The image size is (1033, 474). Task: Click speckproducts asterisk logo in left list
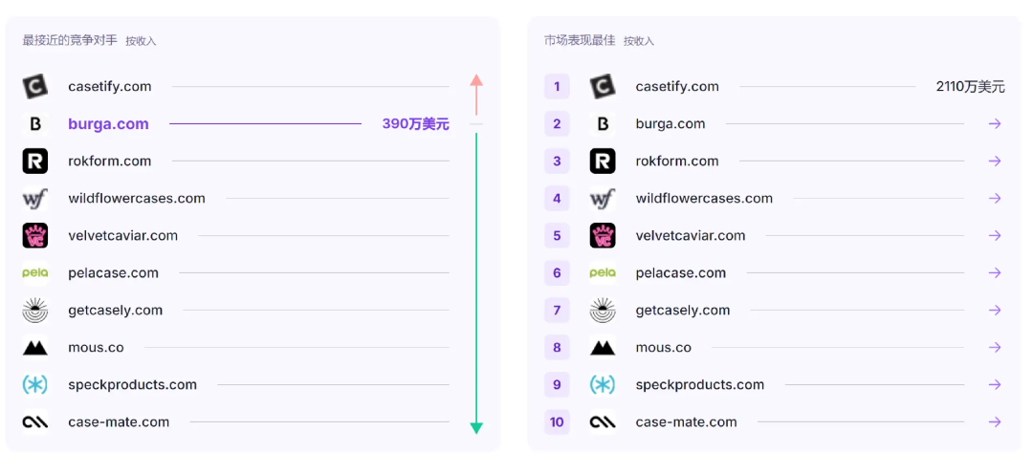coord(35,385)
